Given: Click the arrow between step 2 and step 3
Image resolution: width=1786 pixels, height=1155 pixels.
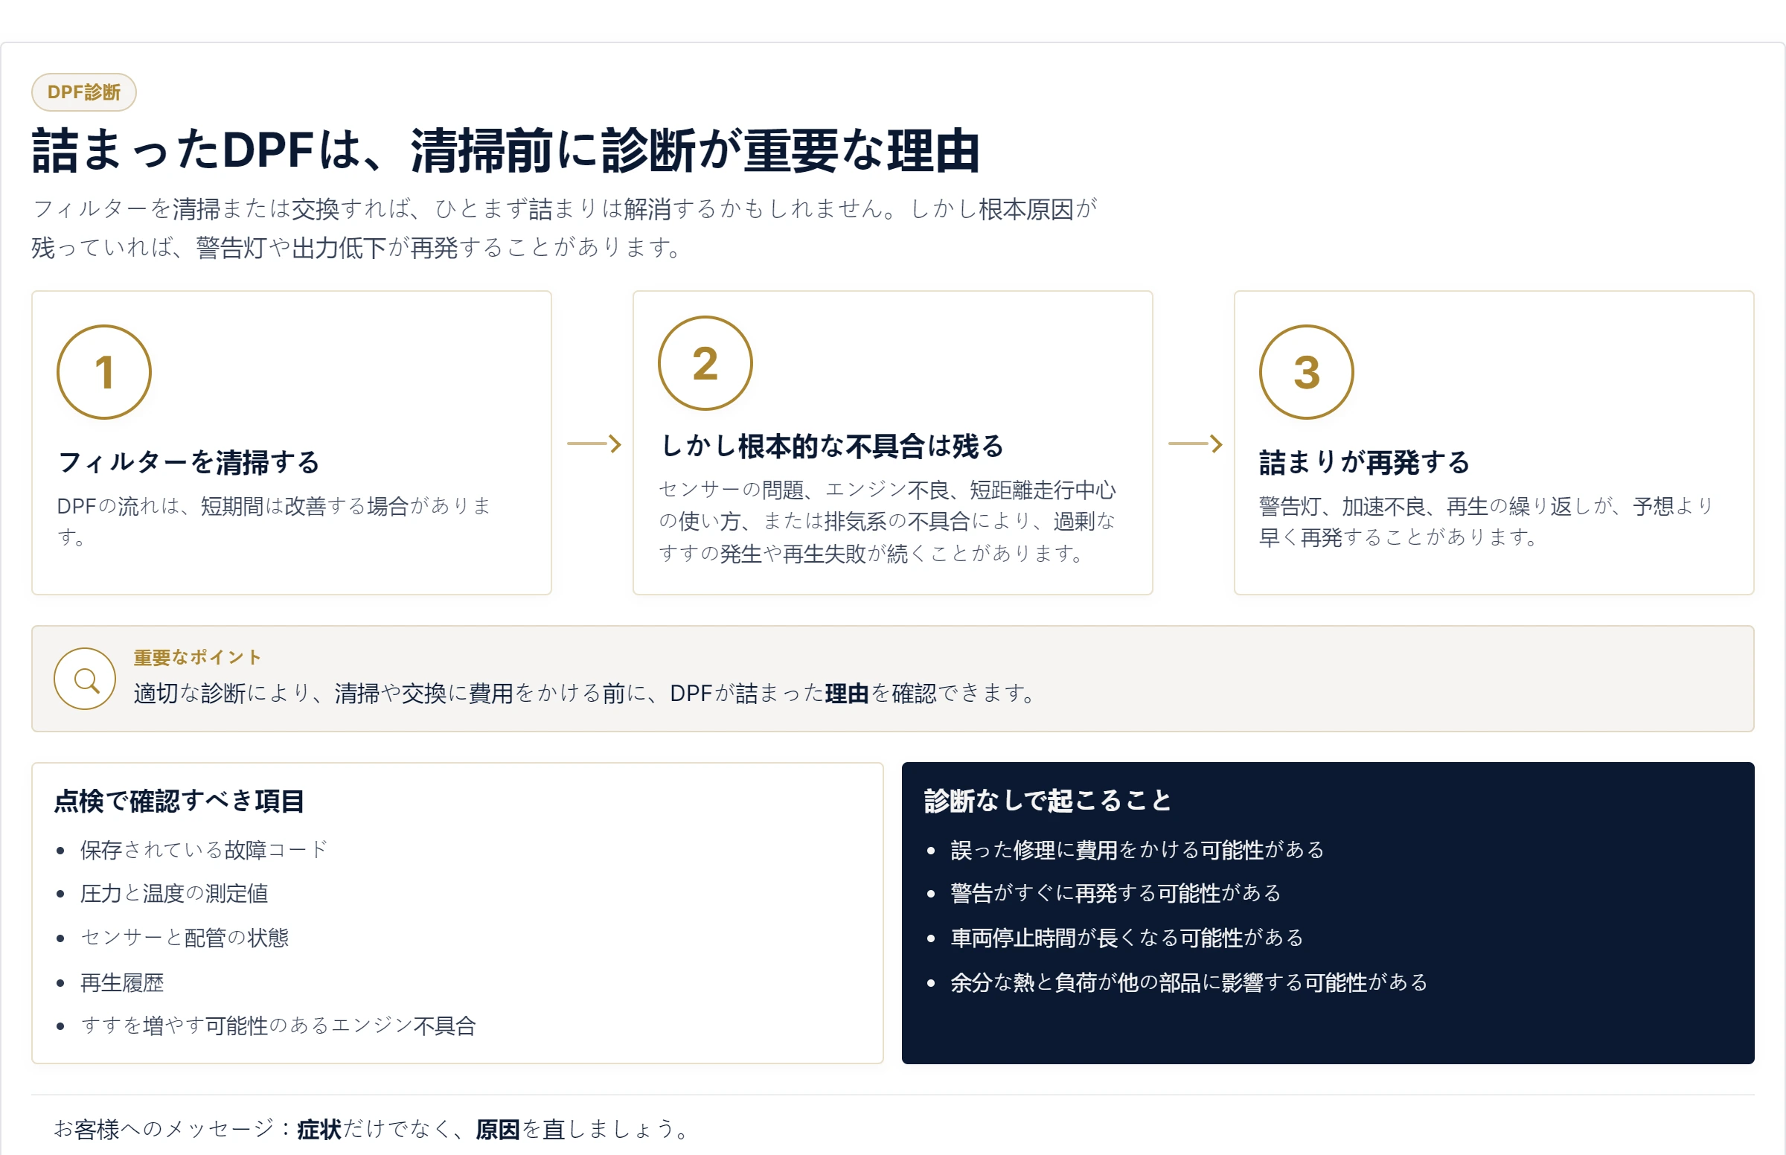Looking at the screenshot, I should (1195, 444).
